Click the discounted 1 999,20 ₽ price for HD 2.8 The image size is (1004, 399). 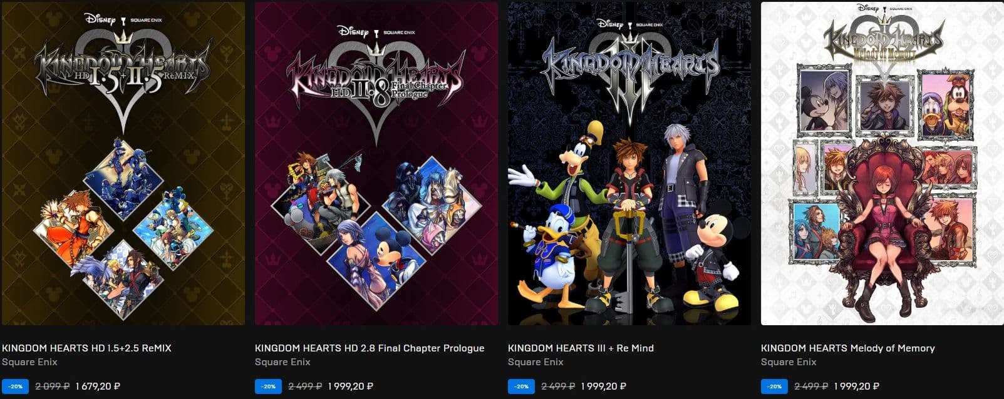(x=351, y=386)
